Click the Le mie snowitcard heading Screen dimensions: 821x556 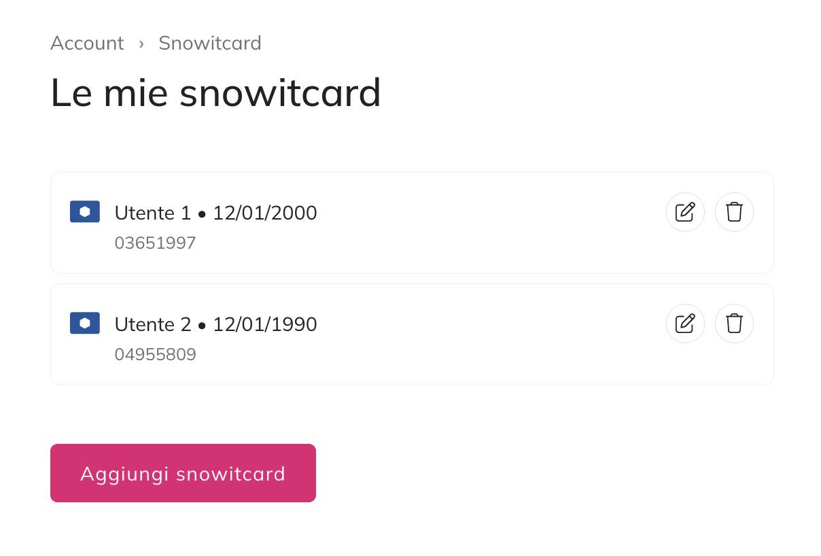pyautogui.click(x=215, y=93)
